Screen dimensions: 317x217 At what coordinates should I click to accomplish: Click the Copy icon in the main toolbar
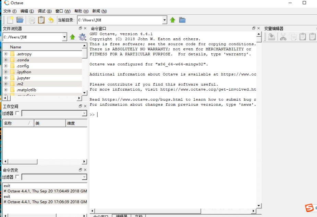click(x=31, y=20)
